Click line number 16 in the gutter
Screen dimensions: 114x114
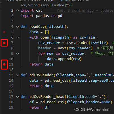click(11, 91)
